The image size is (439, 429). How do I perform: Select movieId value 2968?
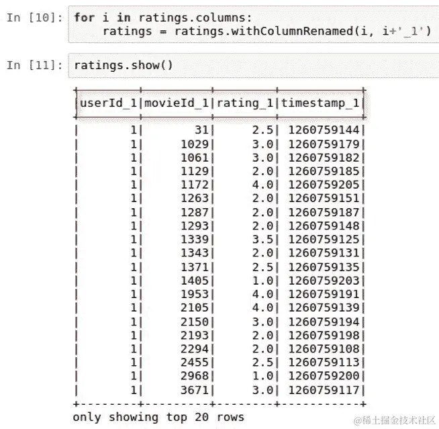click(x=195, y=376)
